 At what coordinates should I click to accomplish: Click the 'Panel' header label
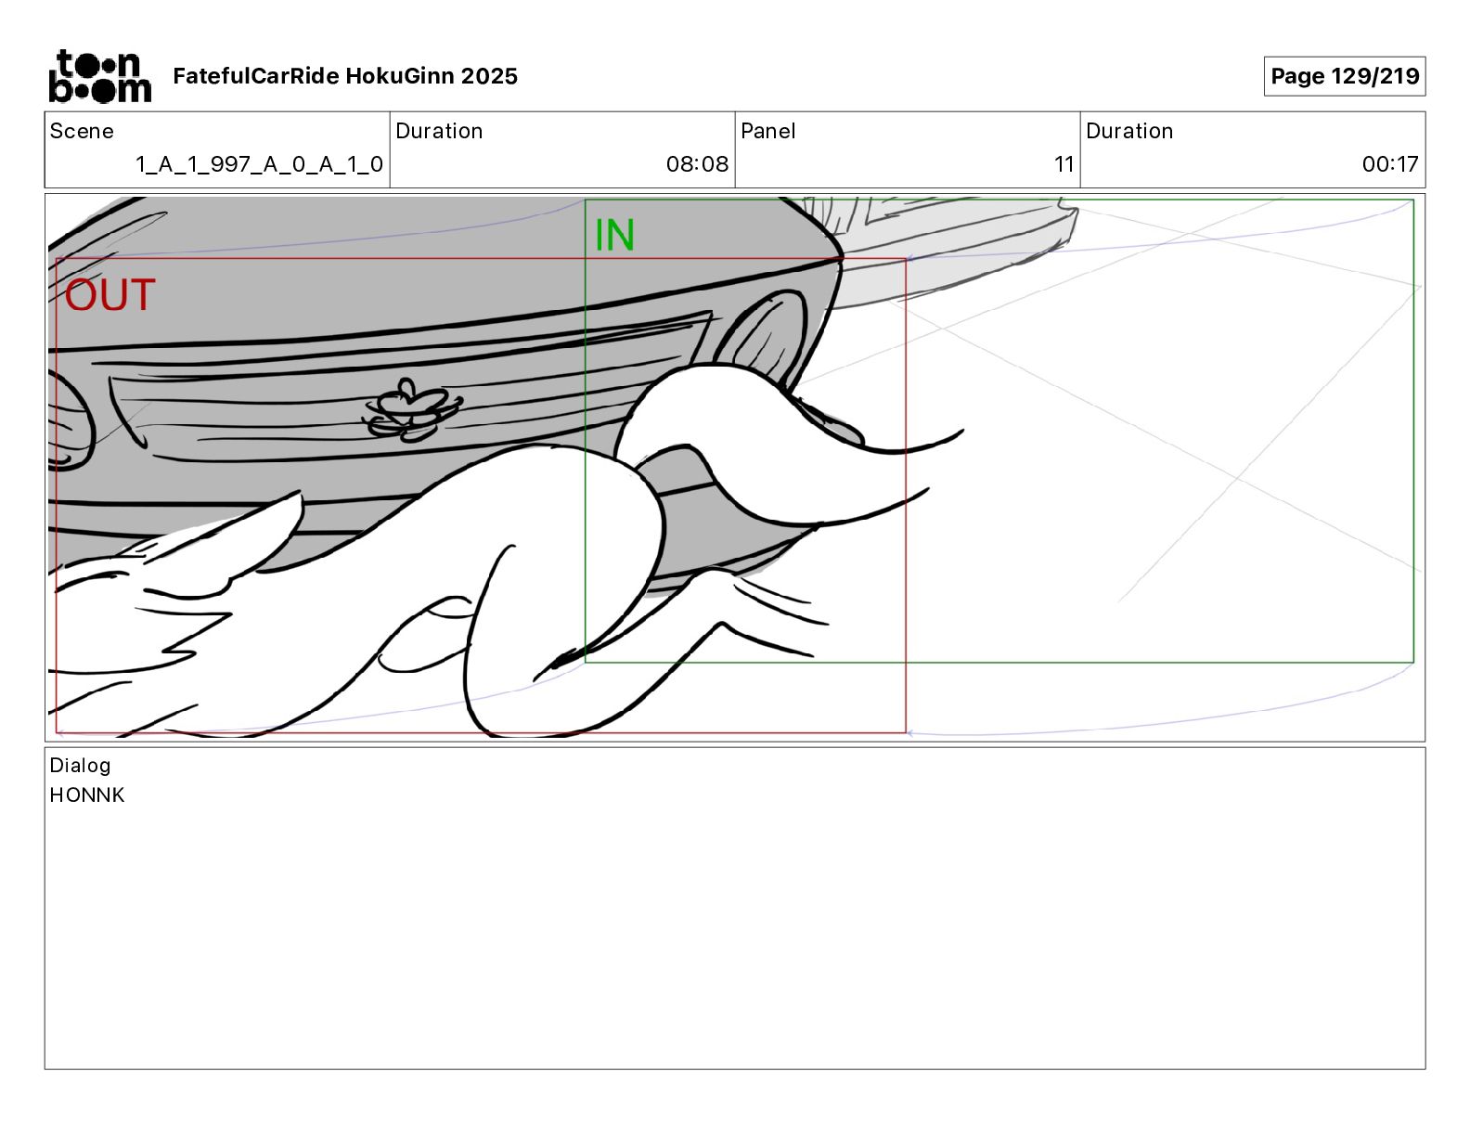[768, 131]
